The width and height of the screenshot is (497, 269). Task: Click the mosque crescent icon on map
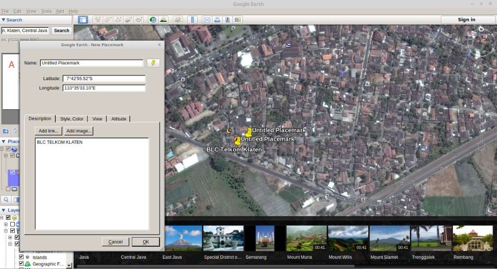tap(229, 131)
